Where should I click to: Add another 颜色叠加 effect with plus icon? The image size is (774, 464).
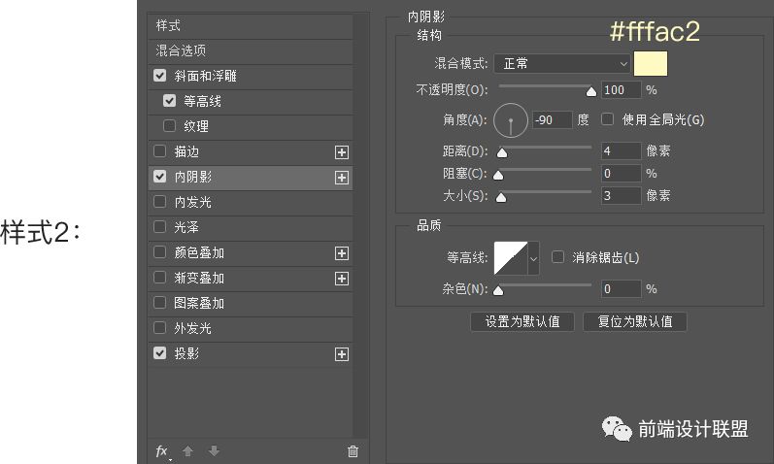point(342,253)
